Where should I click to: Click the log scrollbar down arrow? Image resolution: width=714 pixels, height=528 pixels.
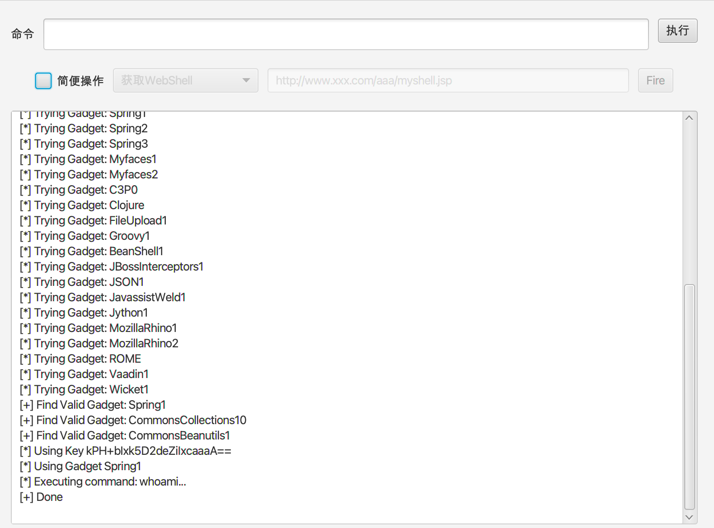689,517
